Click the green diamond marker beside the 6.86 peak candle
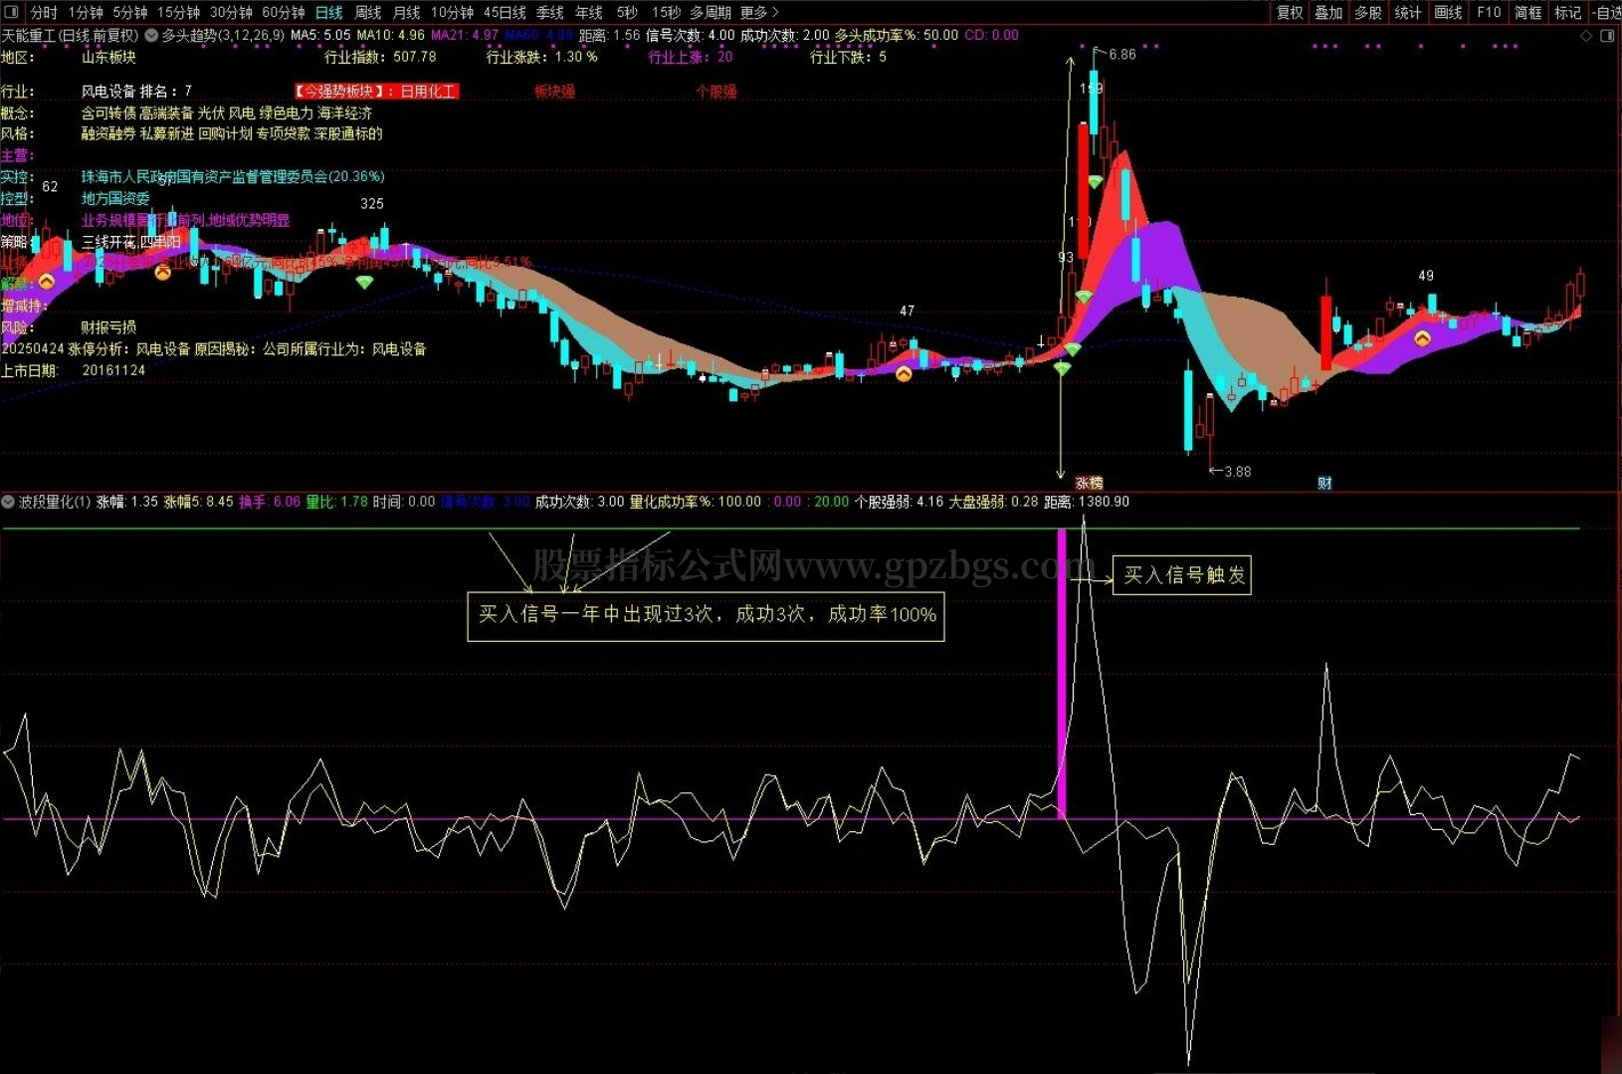Image resolution: width=1622 pixels, height=1074 pixels. pyautogui.click(x=1095, y=182)
